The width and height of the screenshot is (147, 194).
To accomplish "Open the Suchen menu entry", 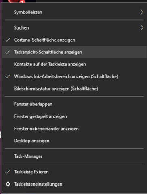I will pos(74,27).
